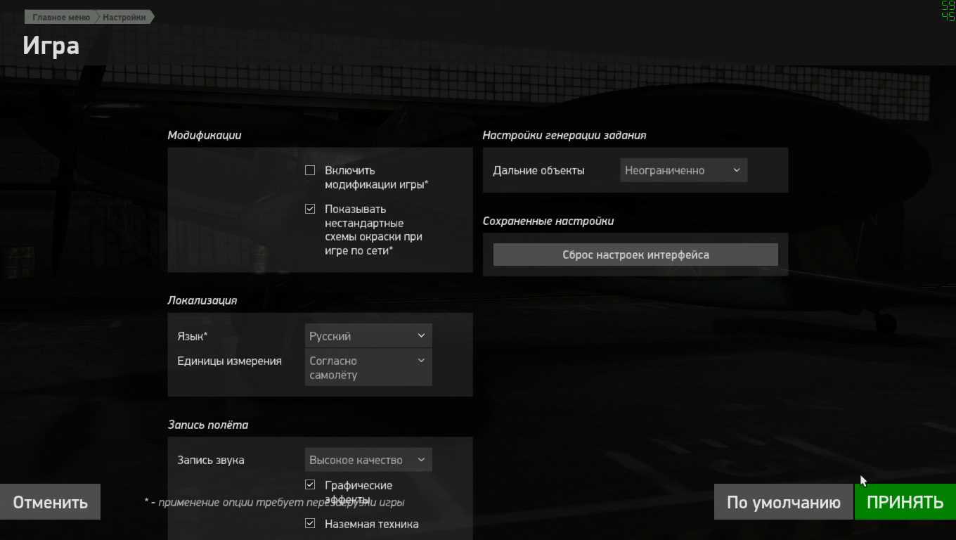
Task: Click the chevron arrow beside Высокое качество
Action: point(421,459)
